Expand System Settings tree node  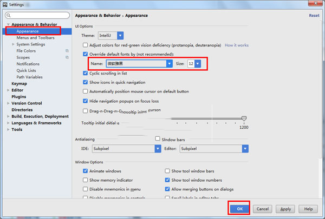coord(13,44)
